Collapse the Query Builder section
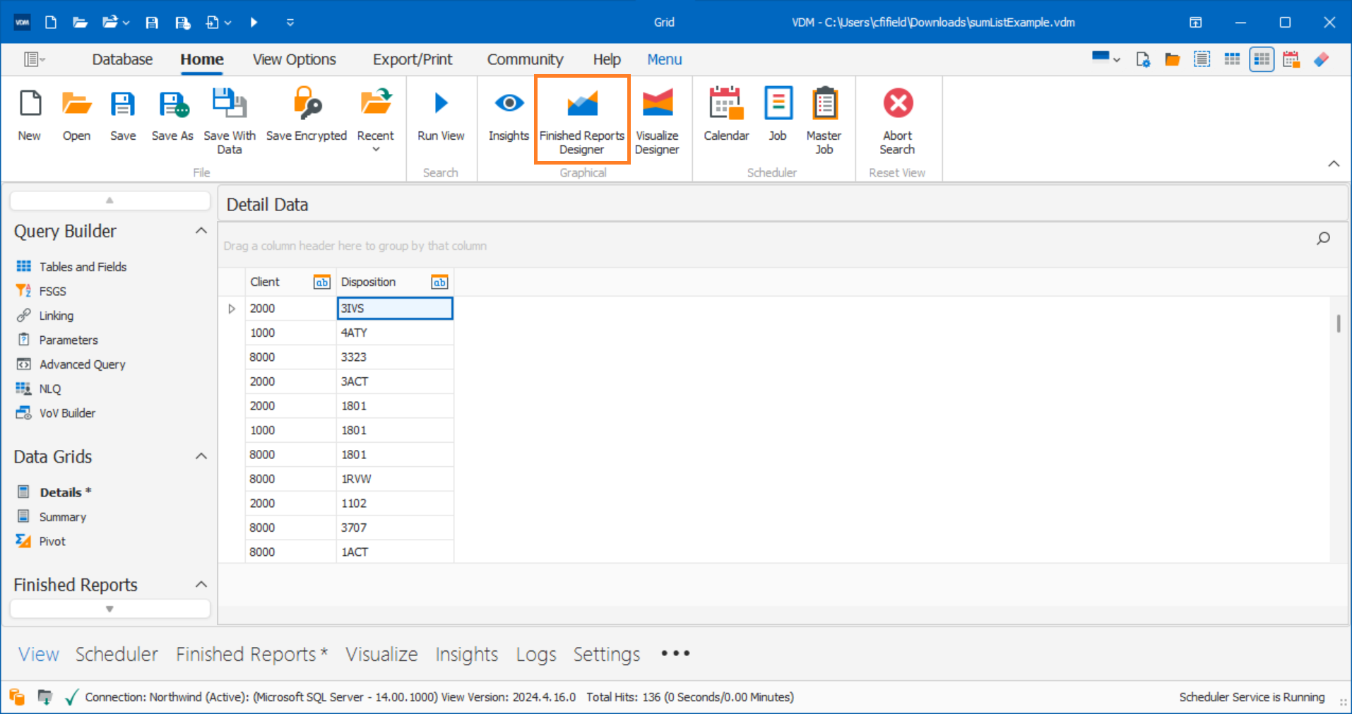Viewport: 1352px width, 714px height. pos(201,231)
